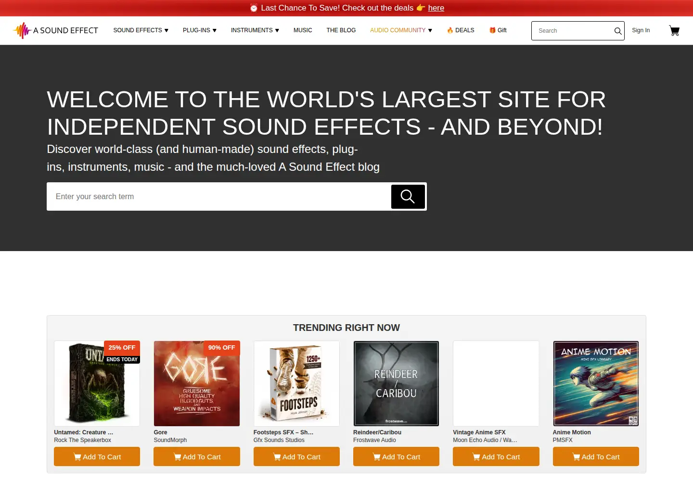
Task: Click vendor 'PMSFX'
Action: point(563,440)
